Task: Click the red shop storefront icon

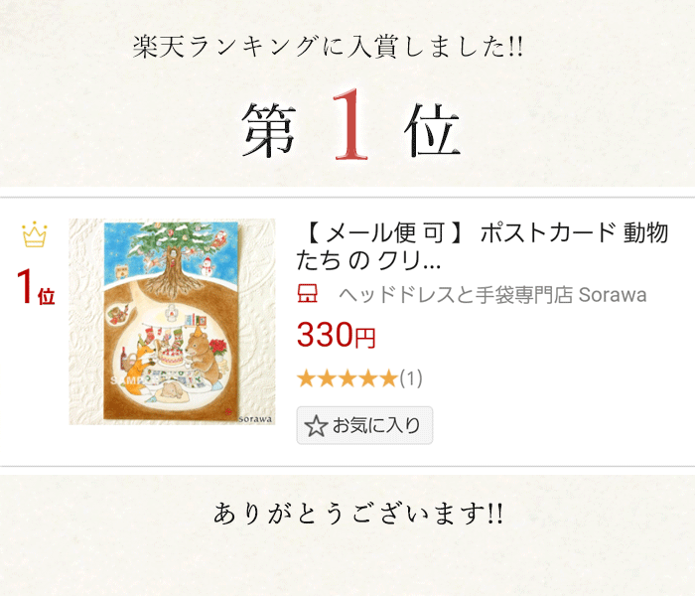Action: click(x=309, y=294)
